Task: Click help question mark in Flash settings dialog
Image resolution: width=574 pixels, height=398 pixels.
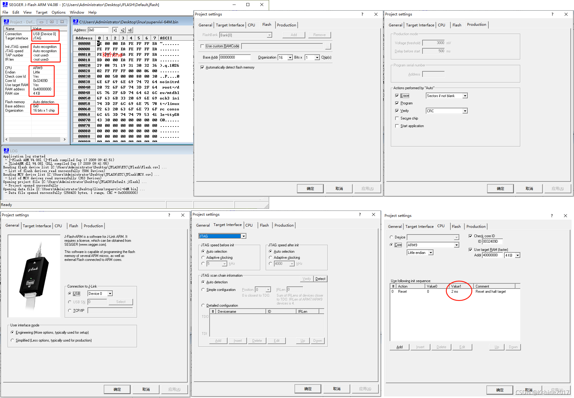Action: pyautogui.click(x=362, y=14)
